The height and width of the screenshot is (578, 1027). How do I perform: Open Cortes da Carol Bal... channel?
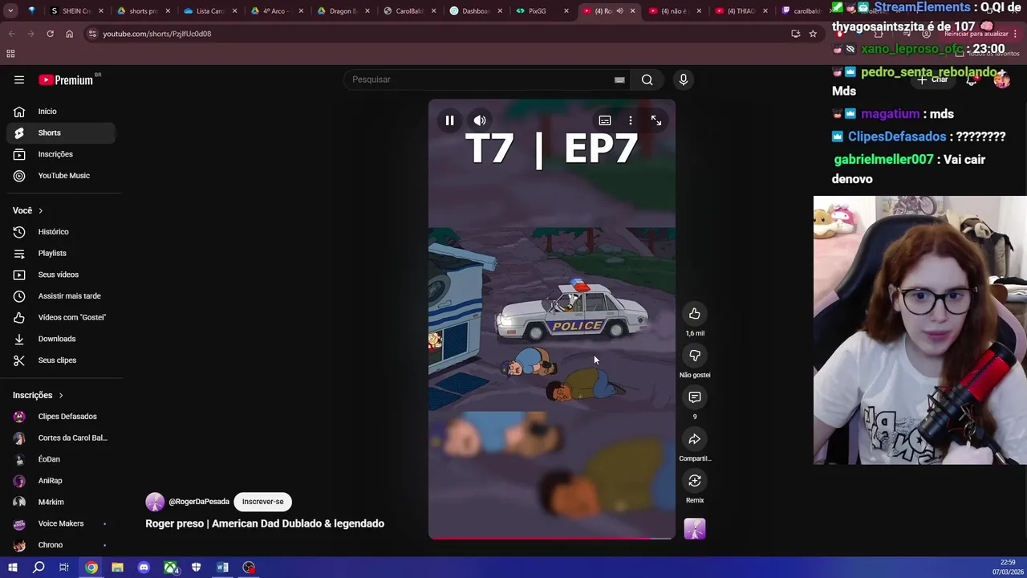[61, 438]
